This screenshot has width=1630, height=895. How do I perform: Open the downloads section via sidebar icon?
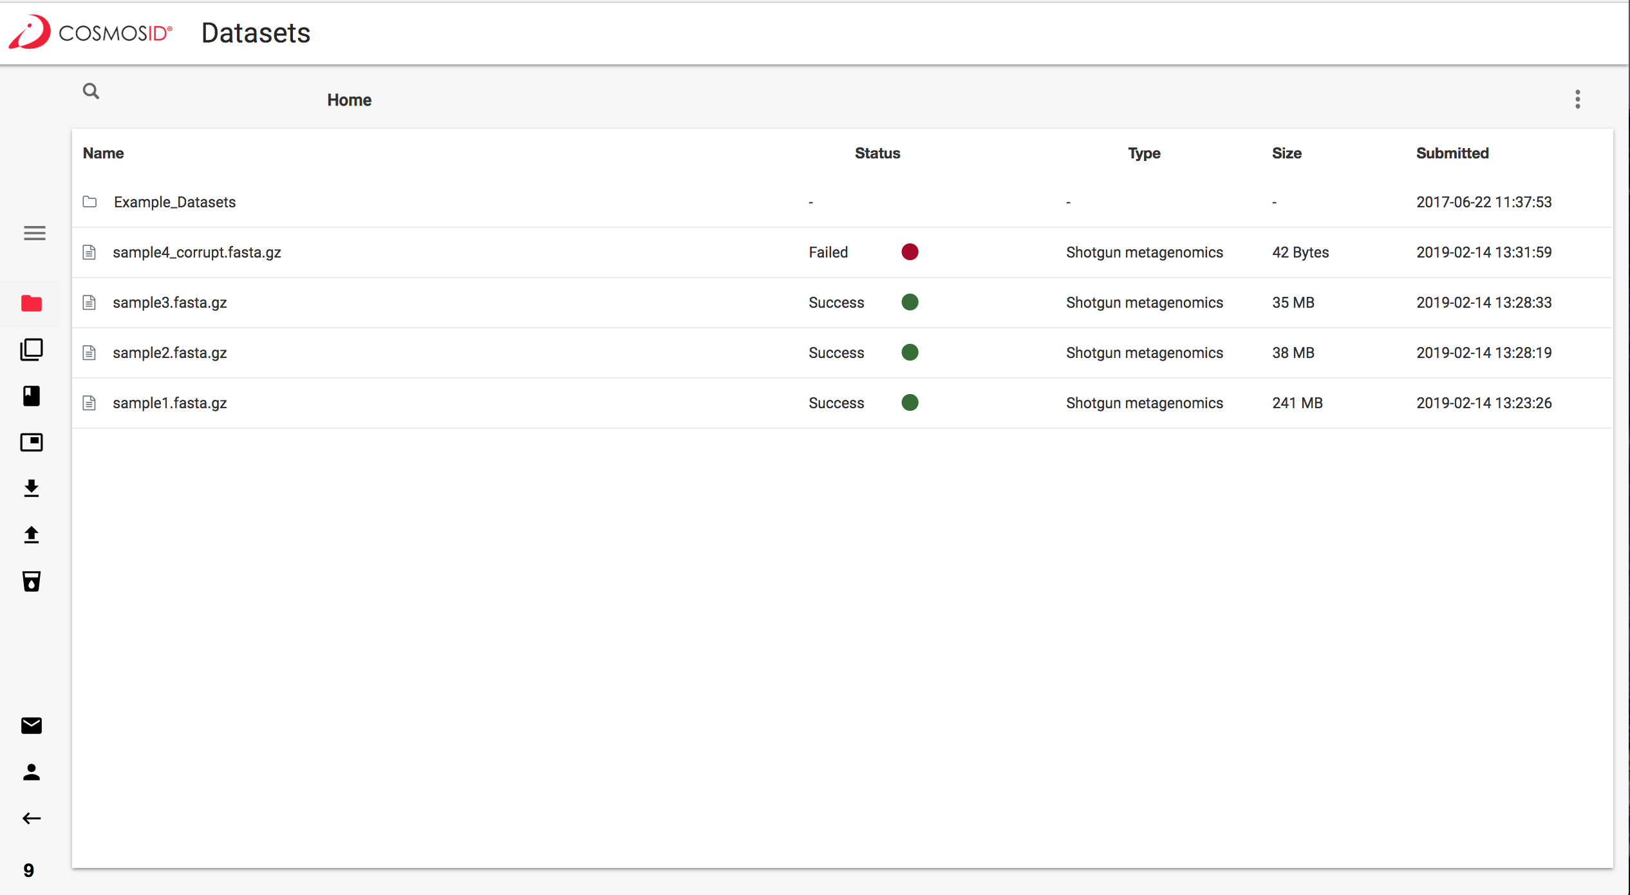coord(32,489)
